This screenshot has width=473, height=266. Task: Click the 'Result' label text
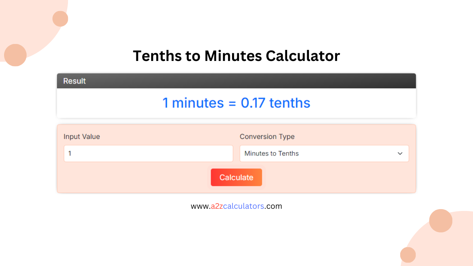pos(74,81)
